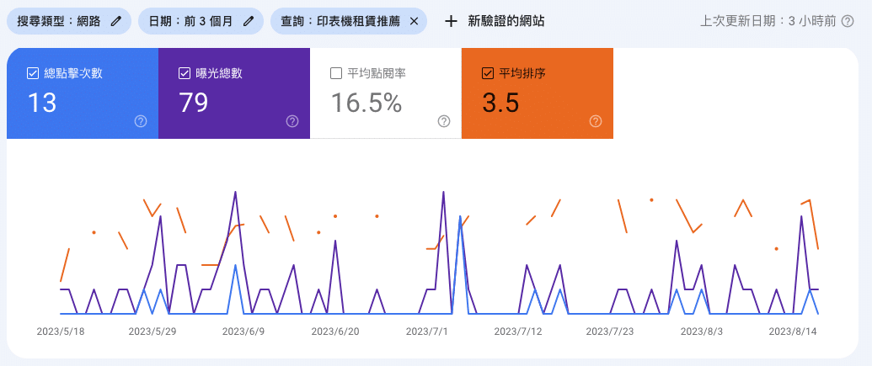Select the impressions value 79
Screen dimensions: 872x366
tap(194, 103)
